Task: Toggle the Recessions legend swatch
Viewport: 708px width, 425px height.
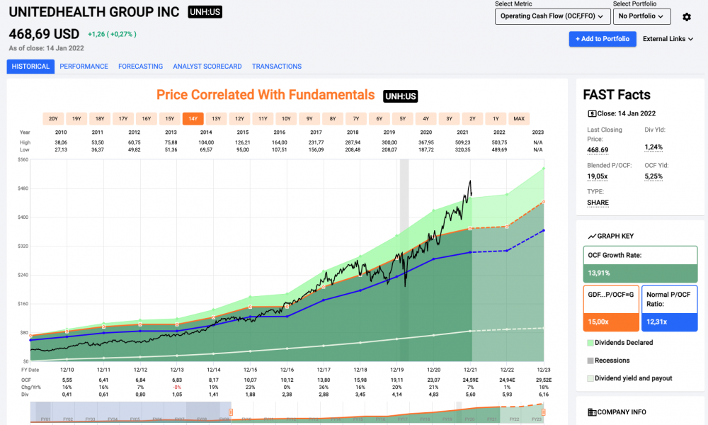Action: (x=590, y=361)
